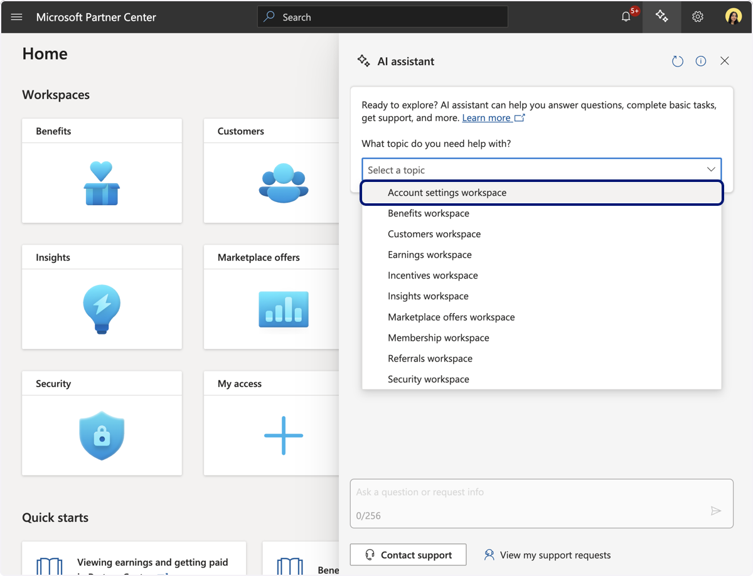This screenshot has height=576, width=753.
Task: Choose Security workspace topic
Action: (542, 379)
